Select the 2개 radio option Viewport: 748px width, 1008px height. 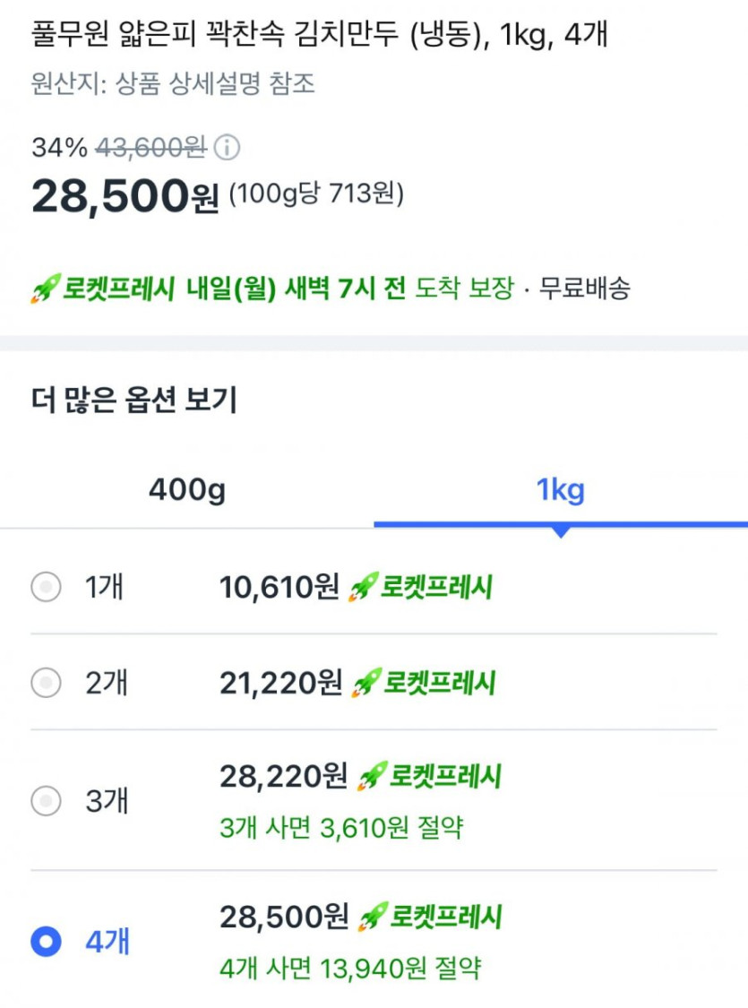pos(46,684)
